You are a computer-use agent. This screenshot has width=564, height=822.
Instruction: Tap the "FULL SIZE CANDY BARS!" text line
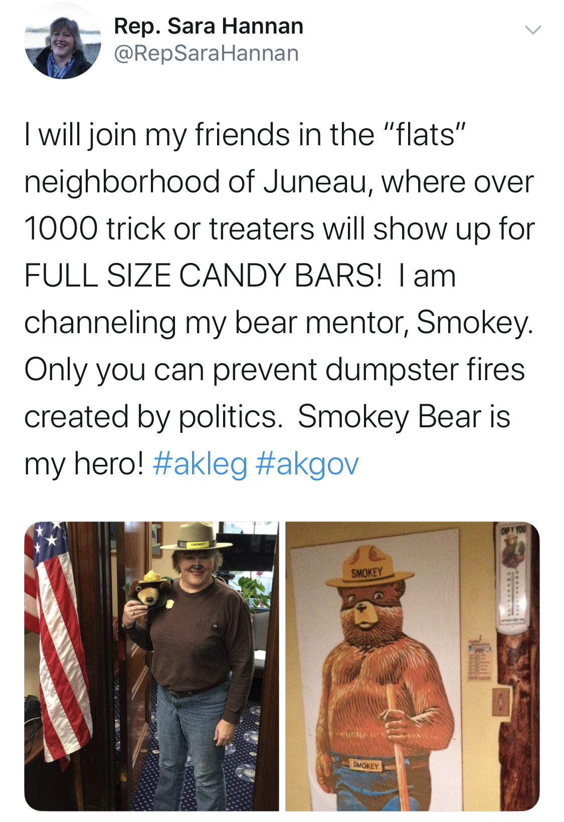pyautogui.click(x=203, y=276)
